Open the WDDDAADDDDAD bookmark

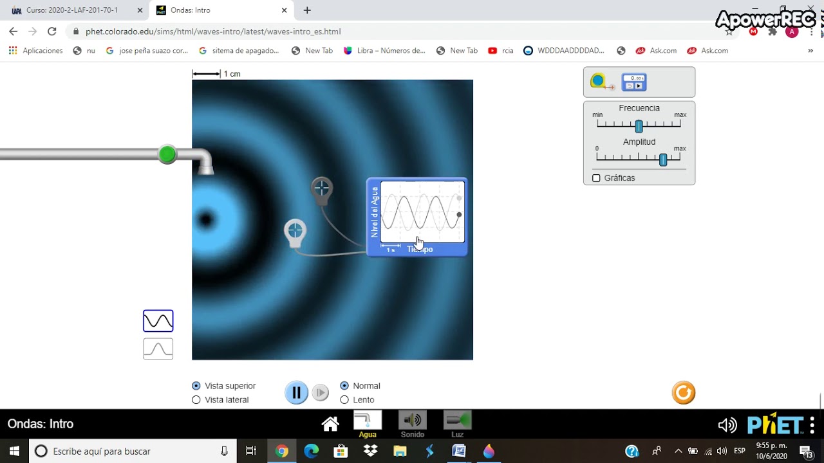564,51
